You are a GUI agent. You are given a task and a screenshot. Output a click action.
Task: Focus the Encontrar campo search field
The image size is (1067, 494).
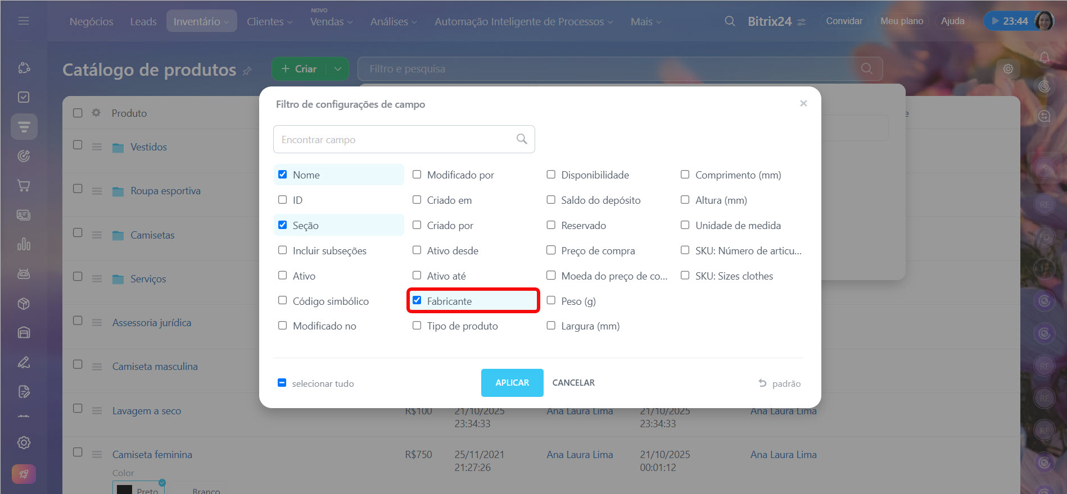396,139
